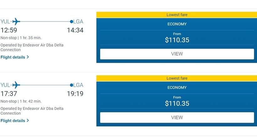Click the Non-stop 1 hr. 35 min. text
Image resolution: width=257 pixels, height=137 pixels.
21,38
